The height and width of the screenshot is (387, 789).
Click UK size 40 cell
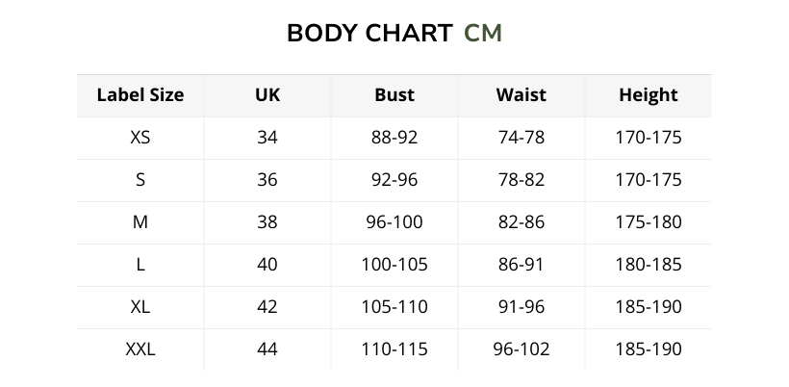click(267, 265)
